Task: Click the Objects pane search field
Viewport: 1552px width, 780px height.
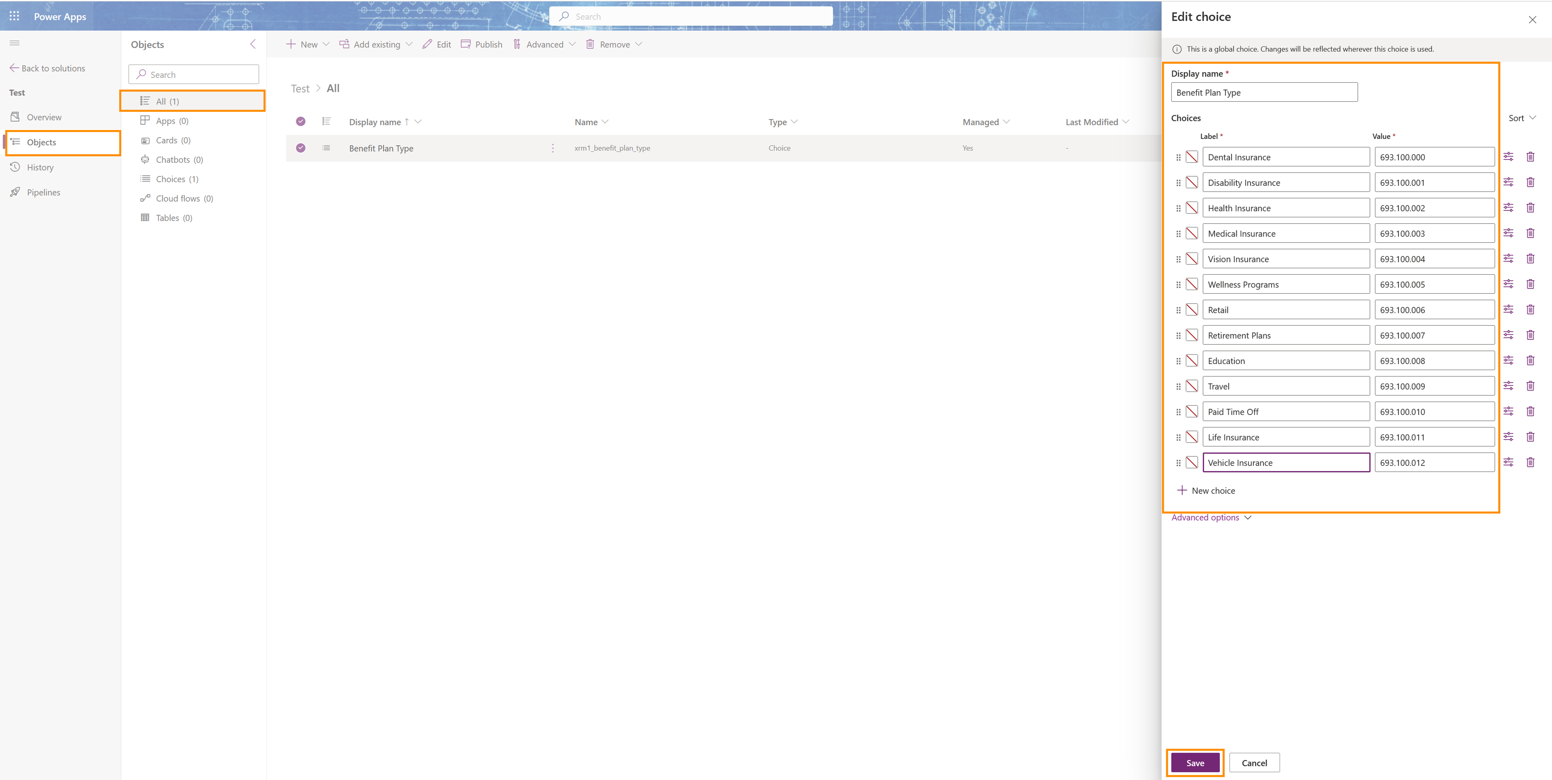Action: coord(193,74)
